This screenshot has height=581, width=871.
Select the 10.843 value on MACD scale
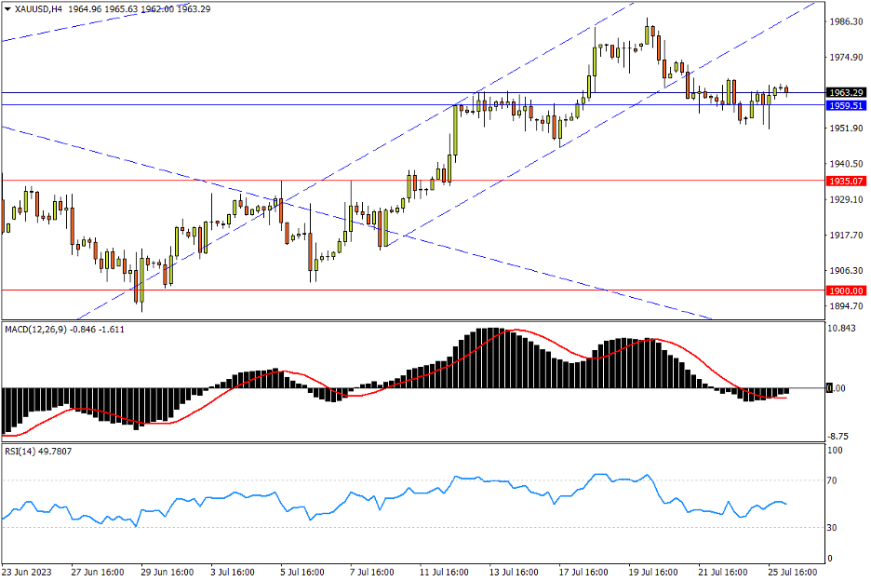[x=843, y=329]
